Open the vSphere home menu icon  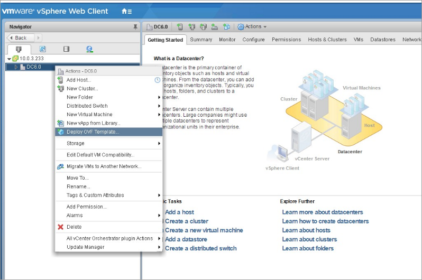126,11
